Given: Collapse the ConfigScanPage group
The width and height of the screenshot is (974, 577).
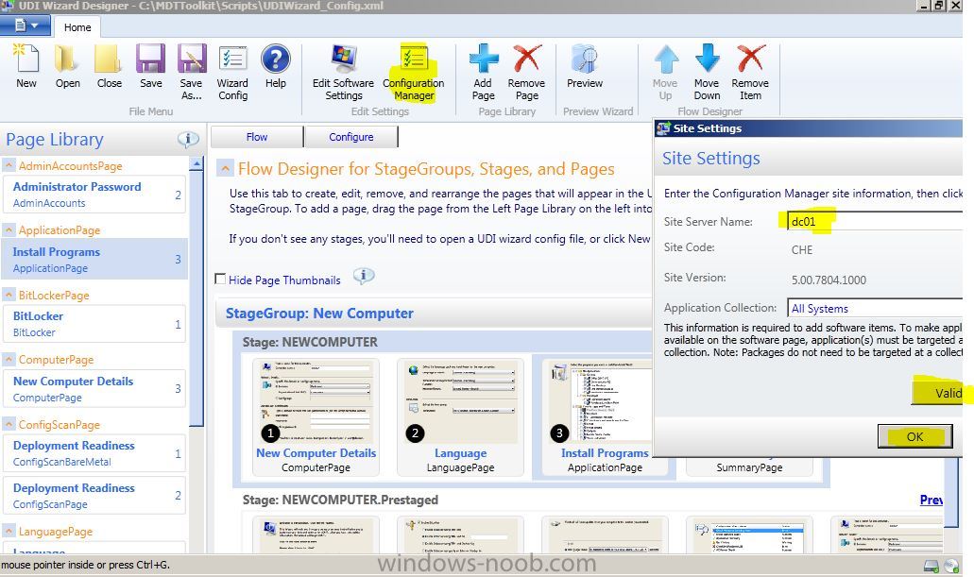Looking at the screenshot, I should tap(9, 424).
